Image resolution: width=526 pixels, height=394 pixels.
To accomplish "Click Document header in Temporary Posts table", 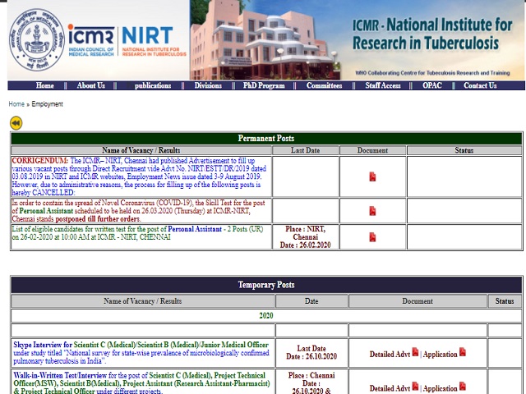I will pos(418,301).
